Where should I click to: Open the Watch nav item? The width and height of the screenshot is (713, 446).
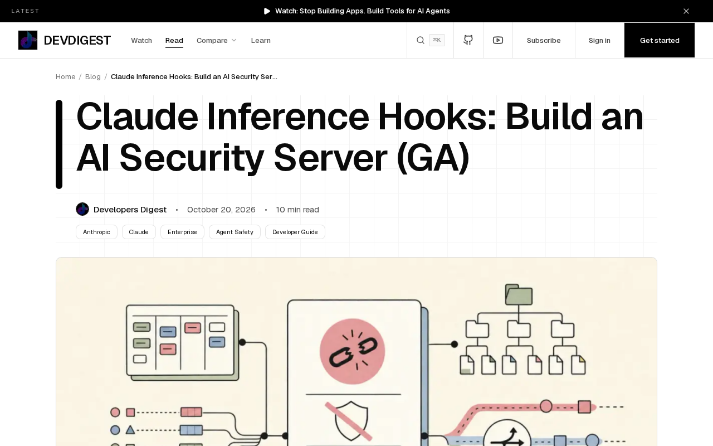141,40
